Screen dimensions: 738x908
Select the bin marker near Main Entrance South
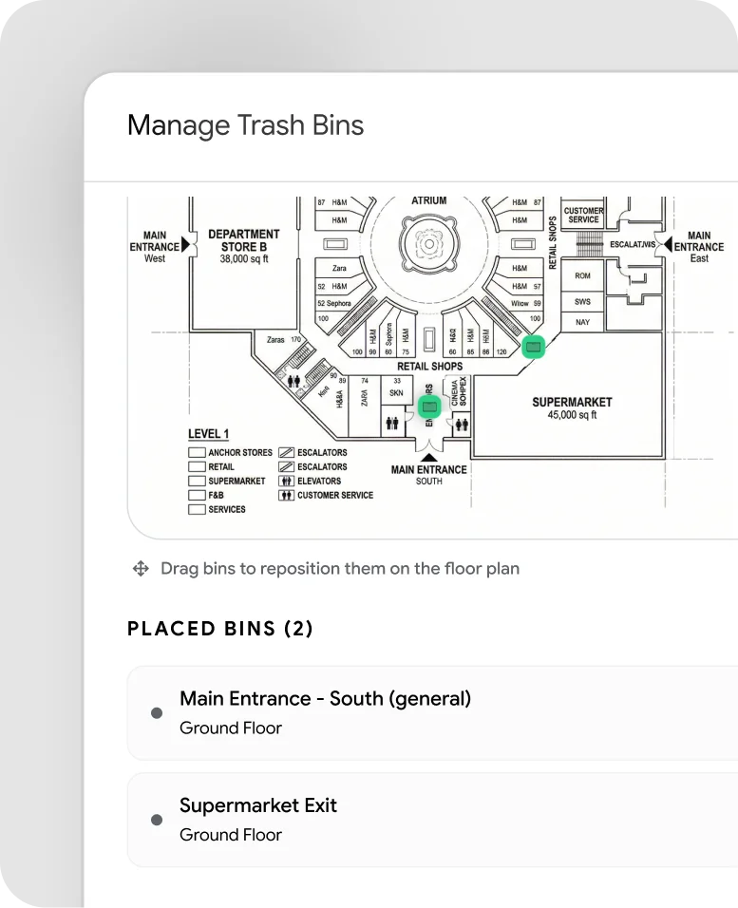click(x=429, y=406)
